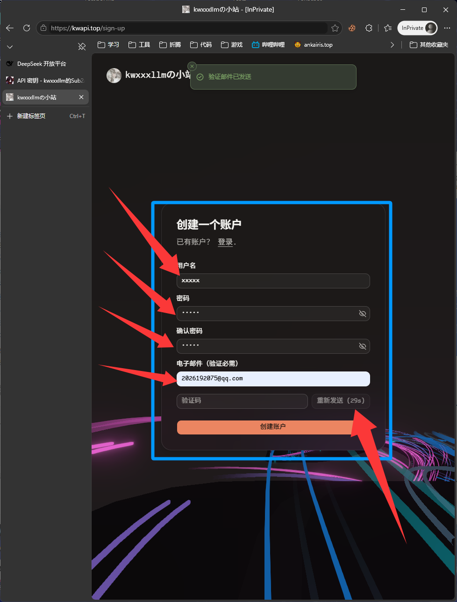Open the 哔哩哔哩 bookmark
Viewport: 457px width, 602px height.
[268, 45]
